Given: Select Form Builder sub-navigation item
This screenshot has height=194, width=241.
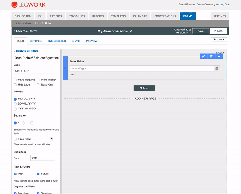Looking at the screenshot, I should coord(43,23).
